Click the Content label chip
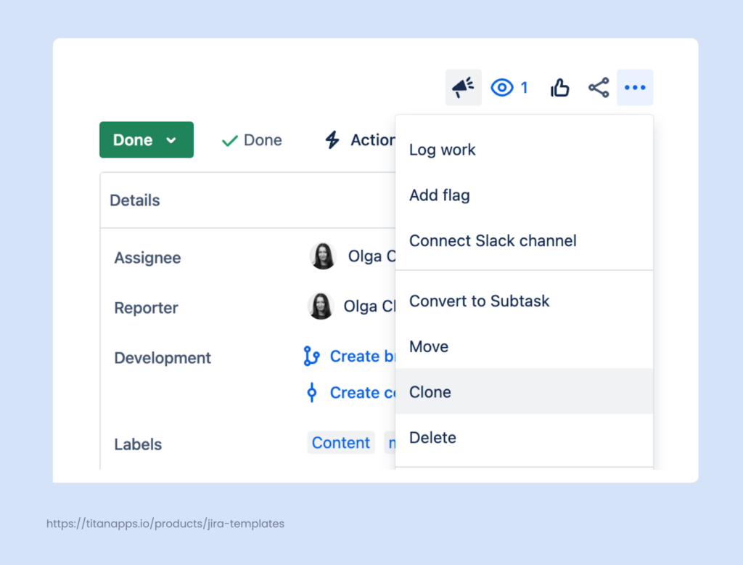The image size is (743, 565). tap(340, 442)
